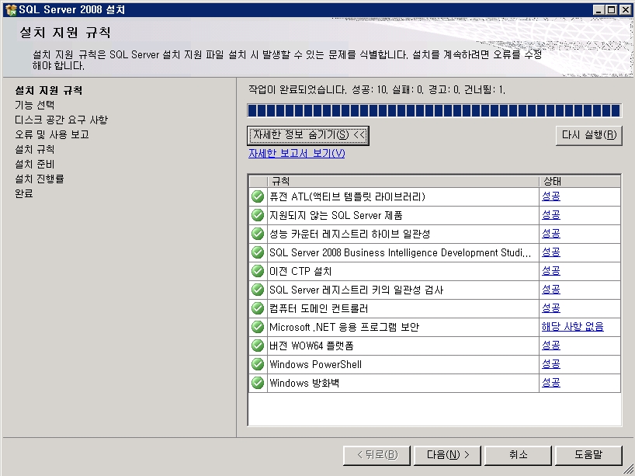
Task: Select 완료 step in left pane
Action: [24, 193]
